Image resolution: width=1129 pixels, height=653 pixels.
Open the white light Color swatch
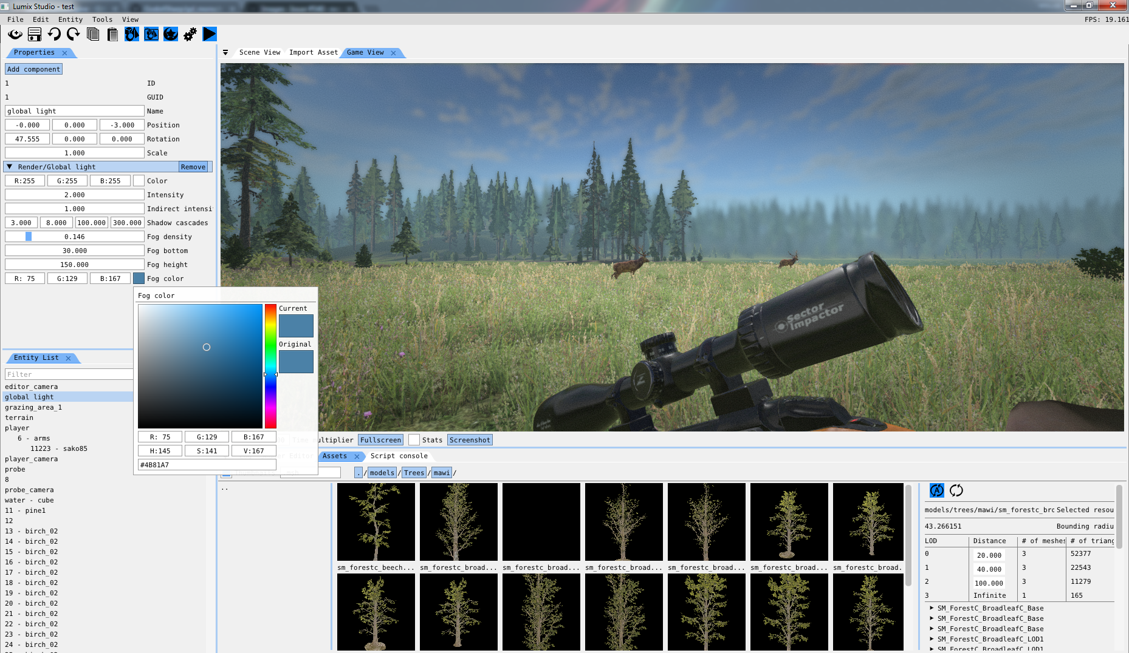pos(139,181)
